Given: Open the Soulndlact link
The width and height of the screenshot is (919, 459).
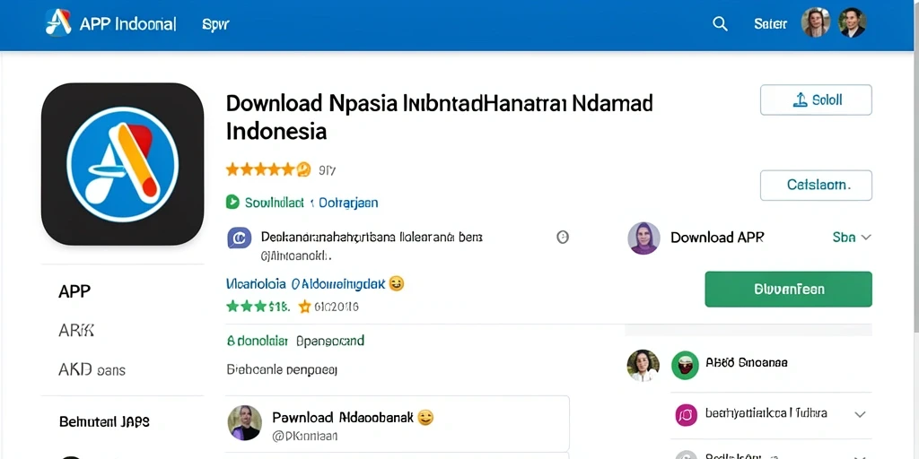Looking at the screenshot, I should tap(275, 203).
